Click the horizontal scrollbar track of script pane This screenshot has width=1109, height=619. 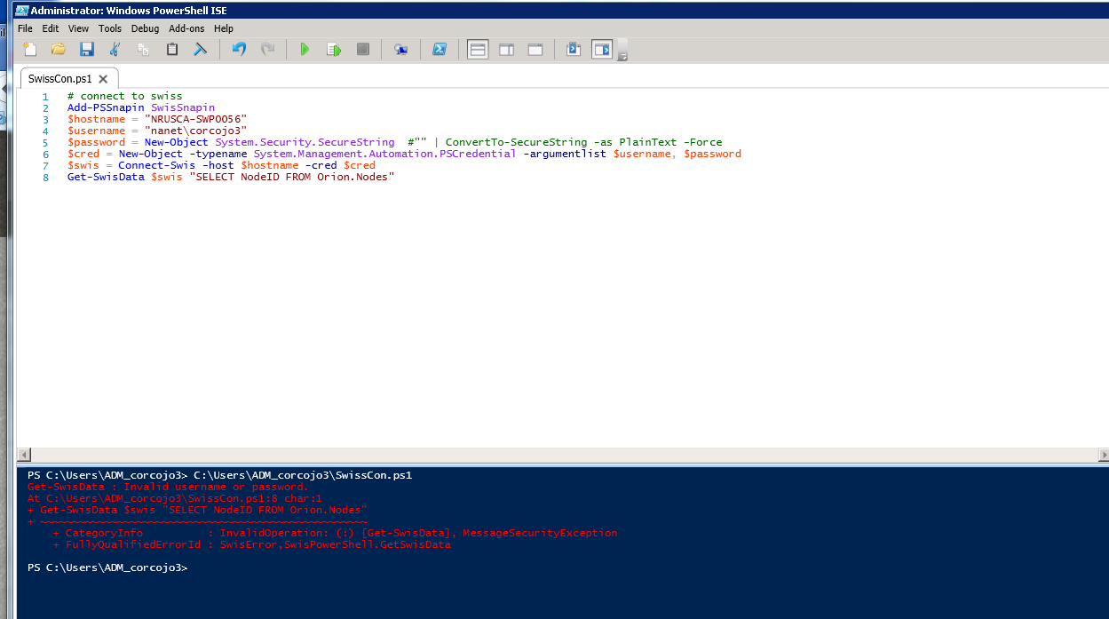click(x=563, y=455)
